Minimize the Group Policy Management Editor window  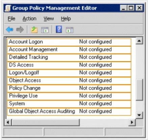coord(124,8)
